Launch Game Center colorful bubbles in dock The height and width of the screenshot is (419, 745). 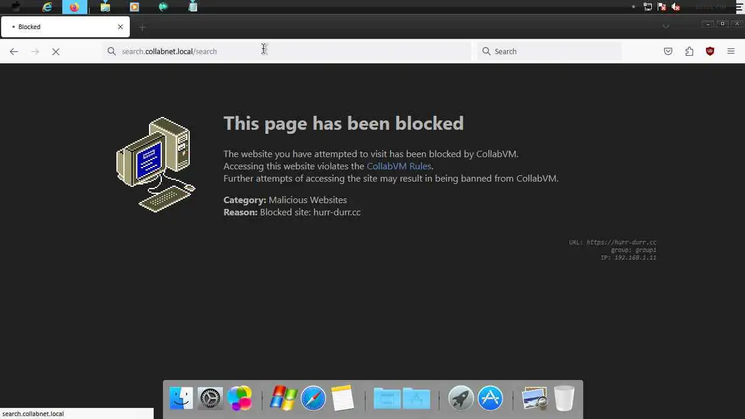tap(239, 399)
